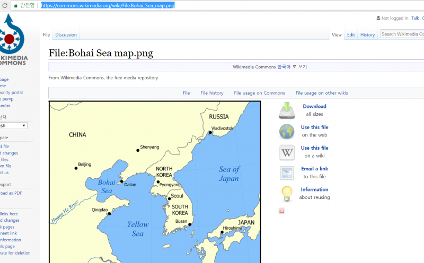Click the File history link
Viewport: 424px width, 263px height.
(211, 93)
